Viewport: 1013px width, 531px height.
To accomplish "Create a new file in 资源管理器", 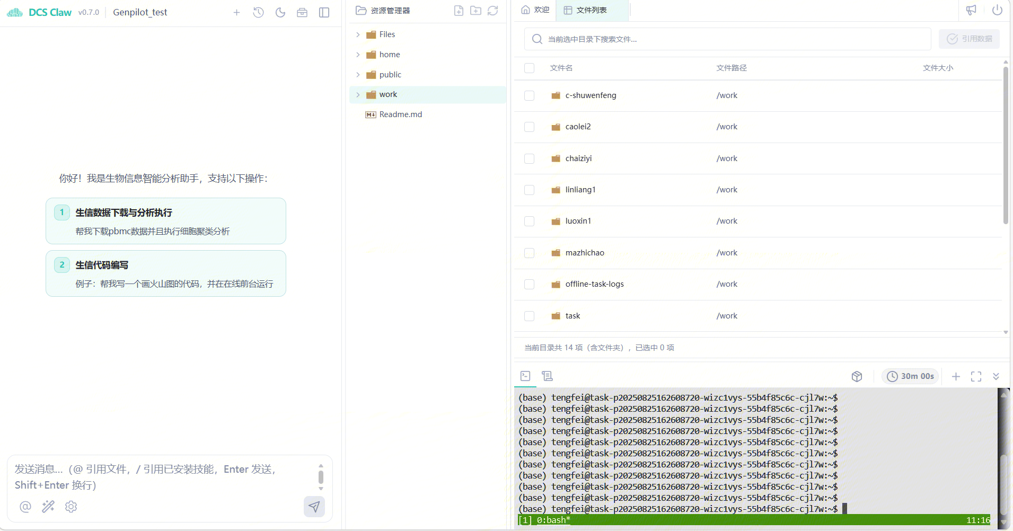I will [459, 11].
